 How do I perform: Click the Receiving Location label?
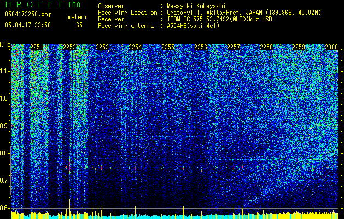click(x=127, y=13)
